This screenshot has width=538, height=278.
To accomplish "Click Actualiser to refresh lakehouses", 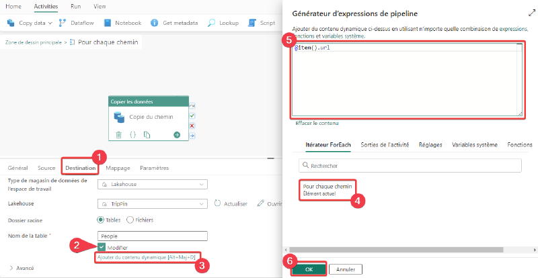I will [x=231, y=203].
